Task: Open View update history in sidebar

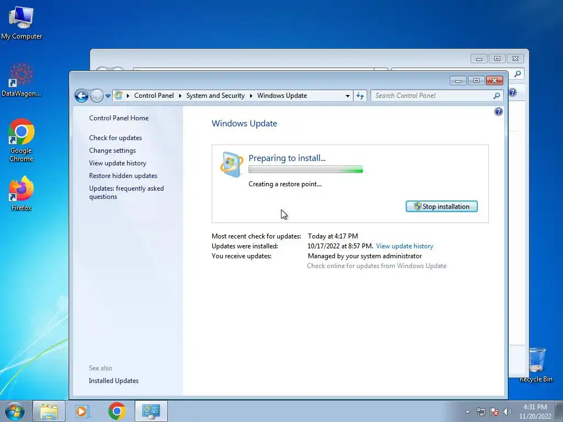Action: [x=118, y=163]
